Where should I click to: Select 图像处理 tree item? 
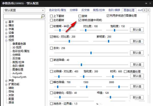(x=18, y=69)
